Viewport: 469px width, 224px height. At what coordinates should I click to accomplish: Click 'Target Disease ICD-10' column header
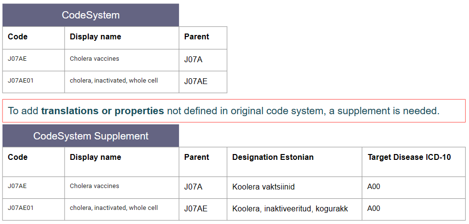(x=409, y=157)
